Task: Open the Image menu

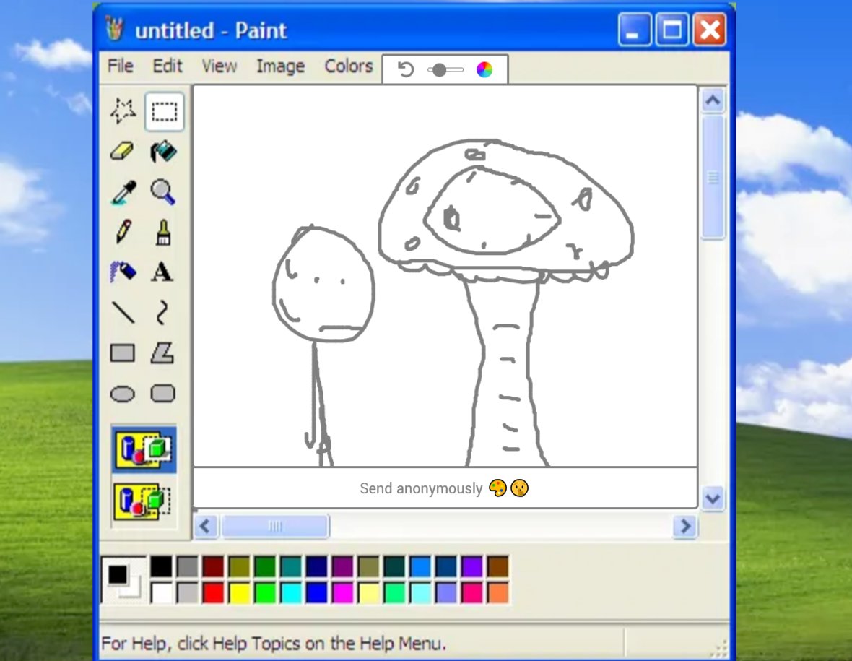Action: (x=280, y=66)
